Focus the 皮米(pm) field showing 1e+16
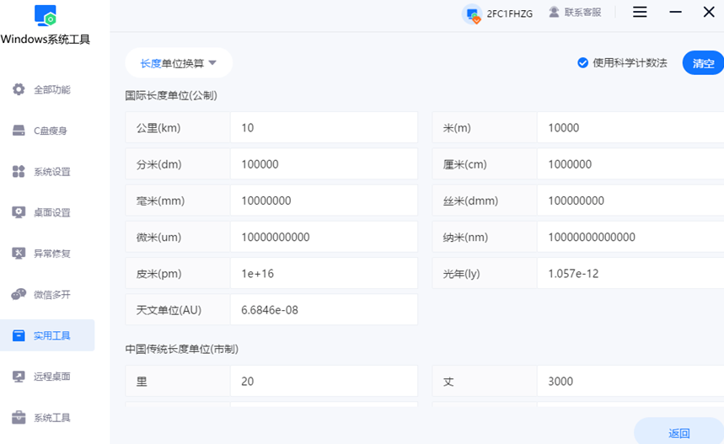 click(324, 273)
